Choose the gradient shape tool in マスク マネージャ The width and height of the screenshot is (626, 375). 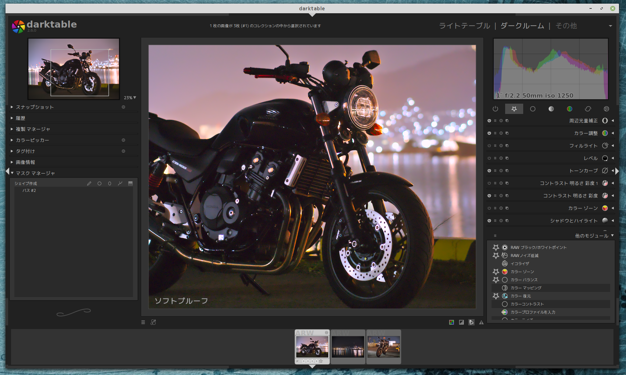point(130,183)
